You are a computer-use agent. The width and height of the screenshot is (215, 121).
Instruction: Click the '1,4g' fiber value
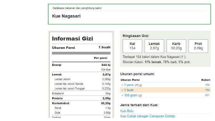108,108
